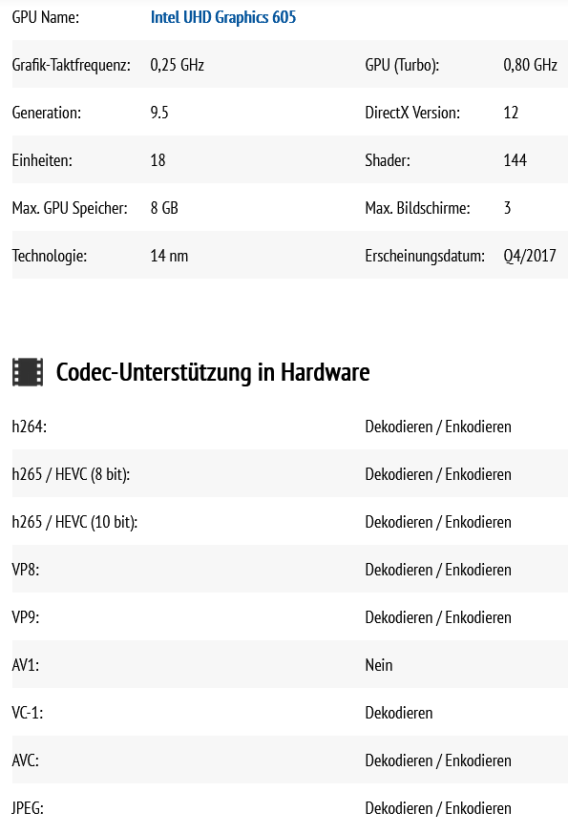
Task: Click the JPEG codec row label
Action: coord(28,808)
